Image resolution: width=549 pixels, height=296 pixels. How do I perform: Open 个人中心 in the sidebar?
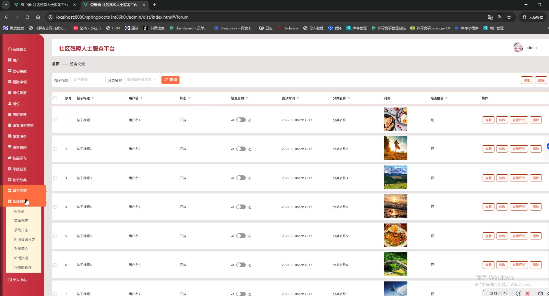pyautogui.click(x=17, y=280)
